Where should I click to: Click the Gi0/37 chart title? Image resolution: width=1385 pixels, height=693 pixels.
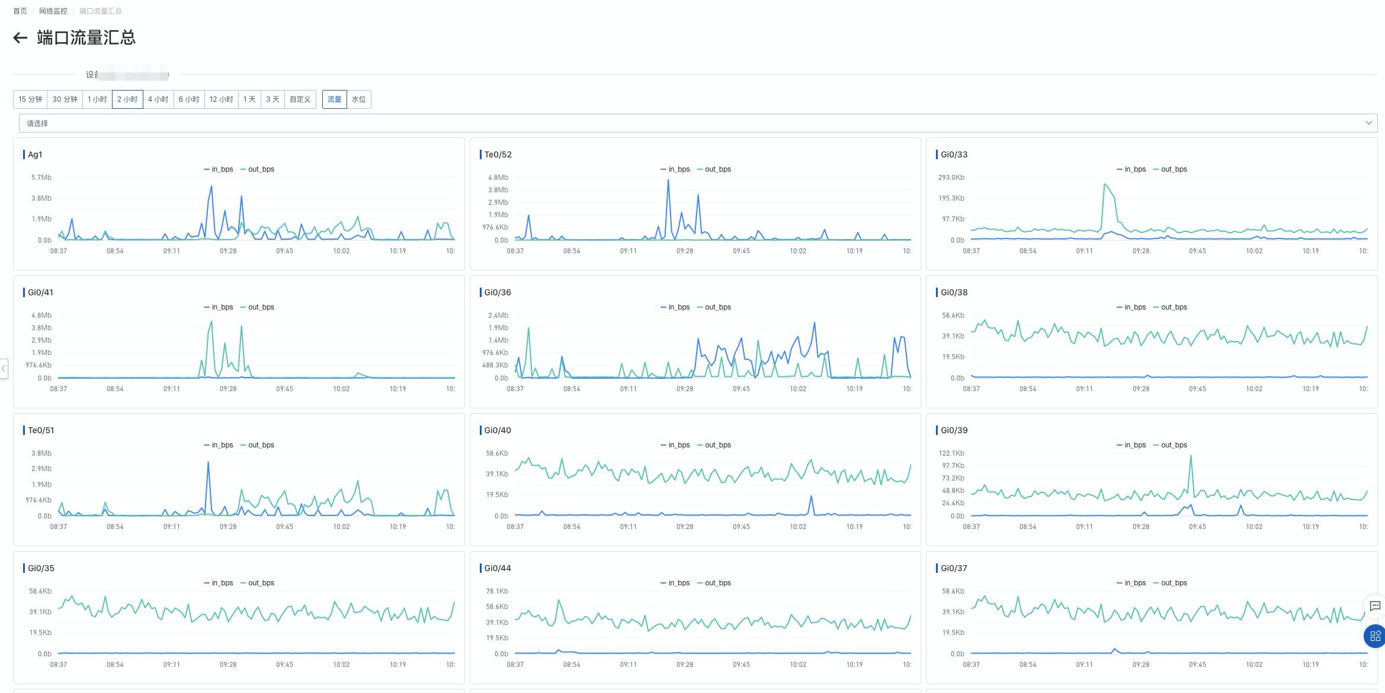[x=954, y=568]
